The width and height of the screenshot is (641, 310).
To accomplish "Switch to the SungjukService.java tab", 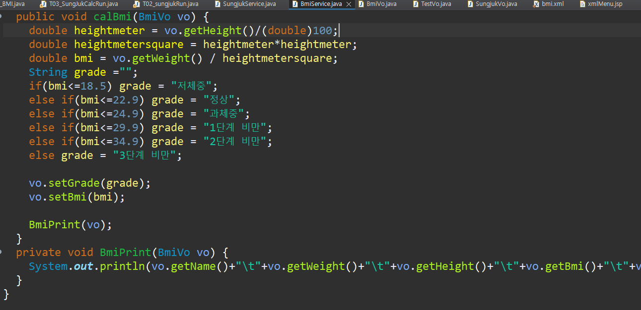I will 249,4.
